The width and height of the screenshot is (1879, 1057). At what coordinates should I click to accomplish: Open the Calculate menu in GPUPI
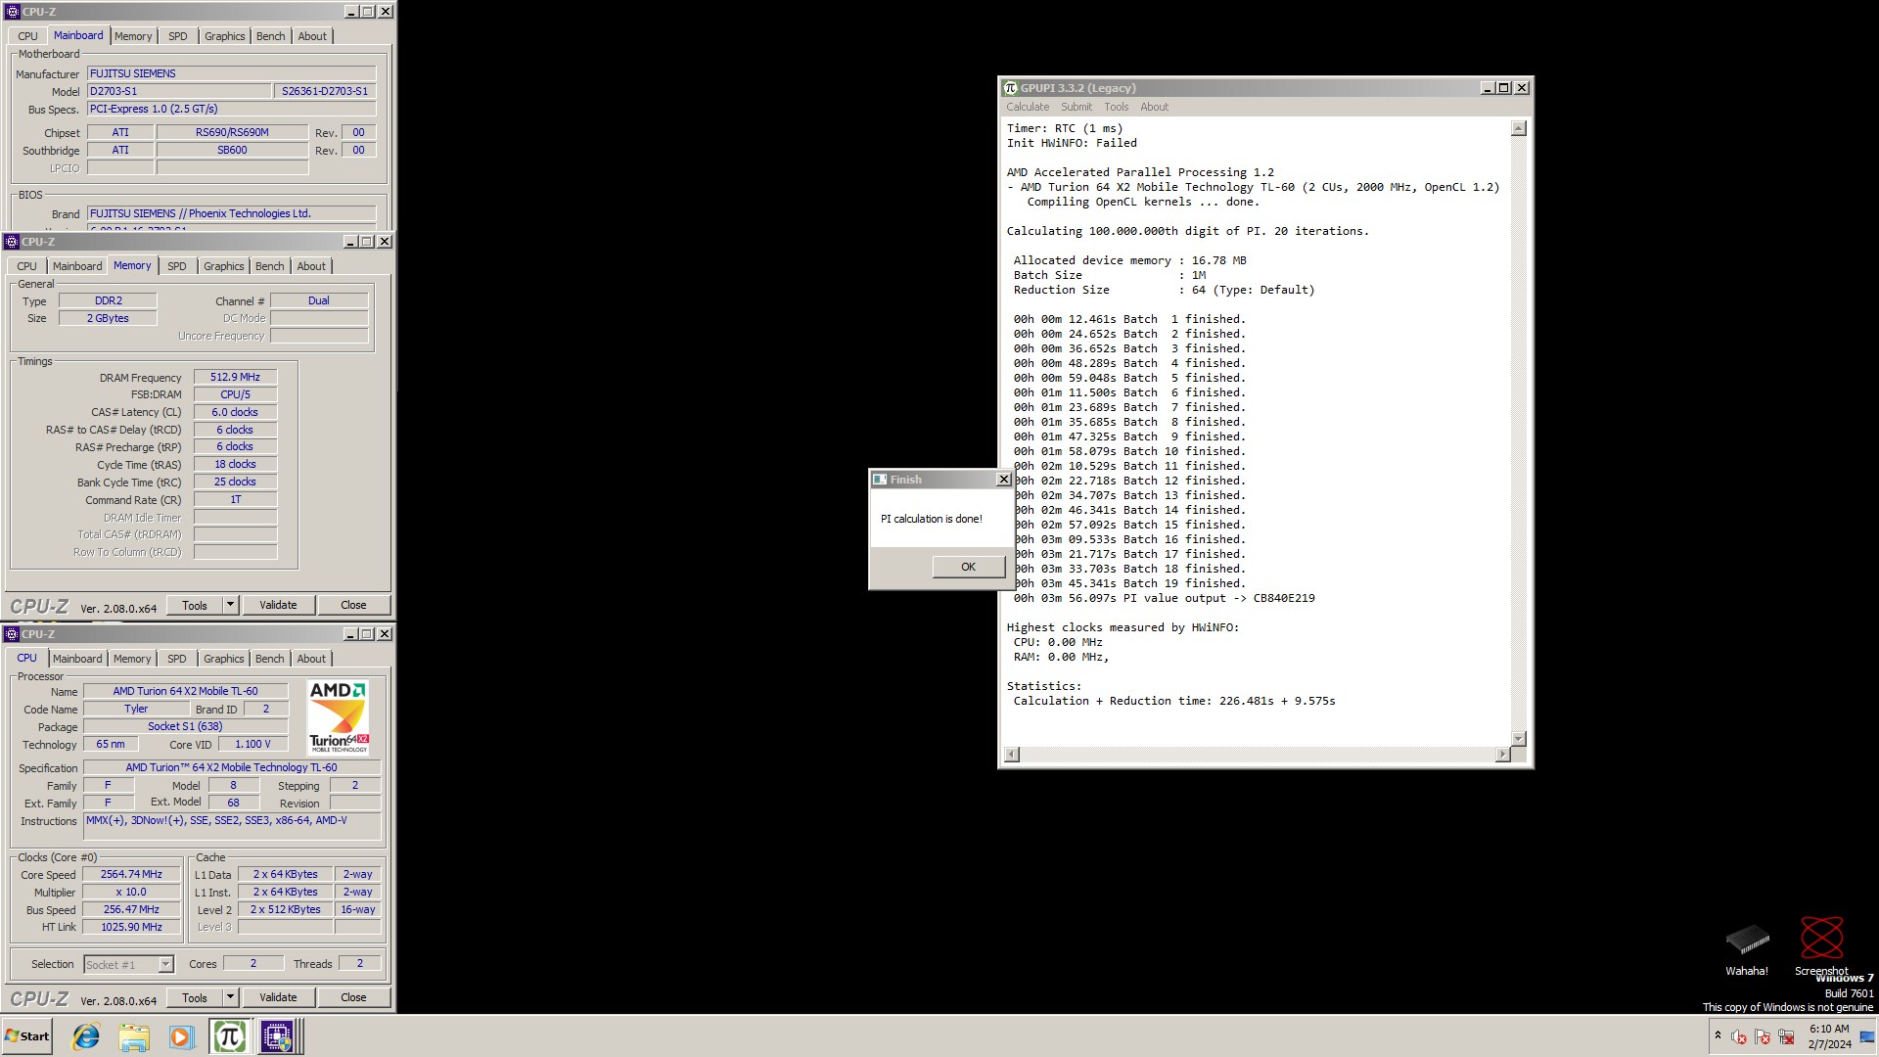pyautogui.click(x=1028, y=107)
